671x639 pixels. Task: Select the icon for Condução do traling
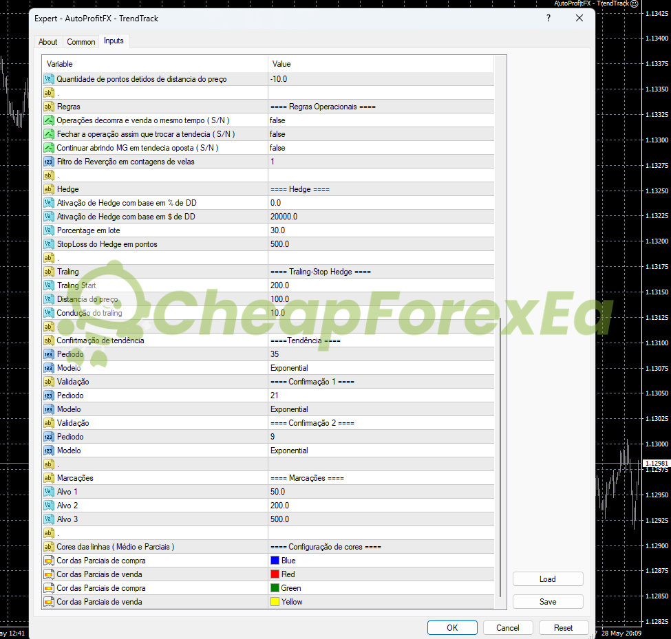tap(49, 313)
